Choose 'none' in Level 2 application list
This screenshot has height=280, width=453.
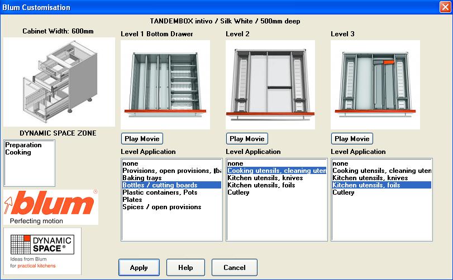[x=276, y=163]
